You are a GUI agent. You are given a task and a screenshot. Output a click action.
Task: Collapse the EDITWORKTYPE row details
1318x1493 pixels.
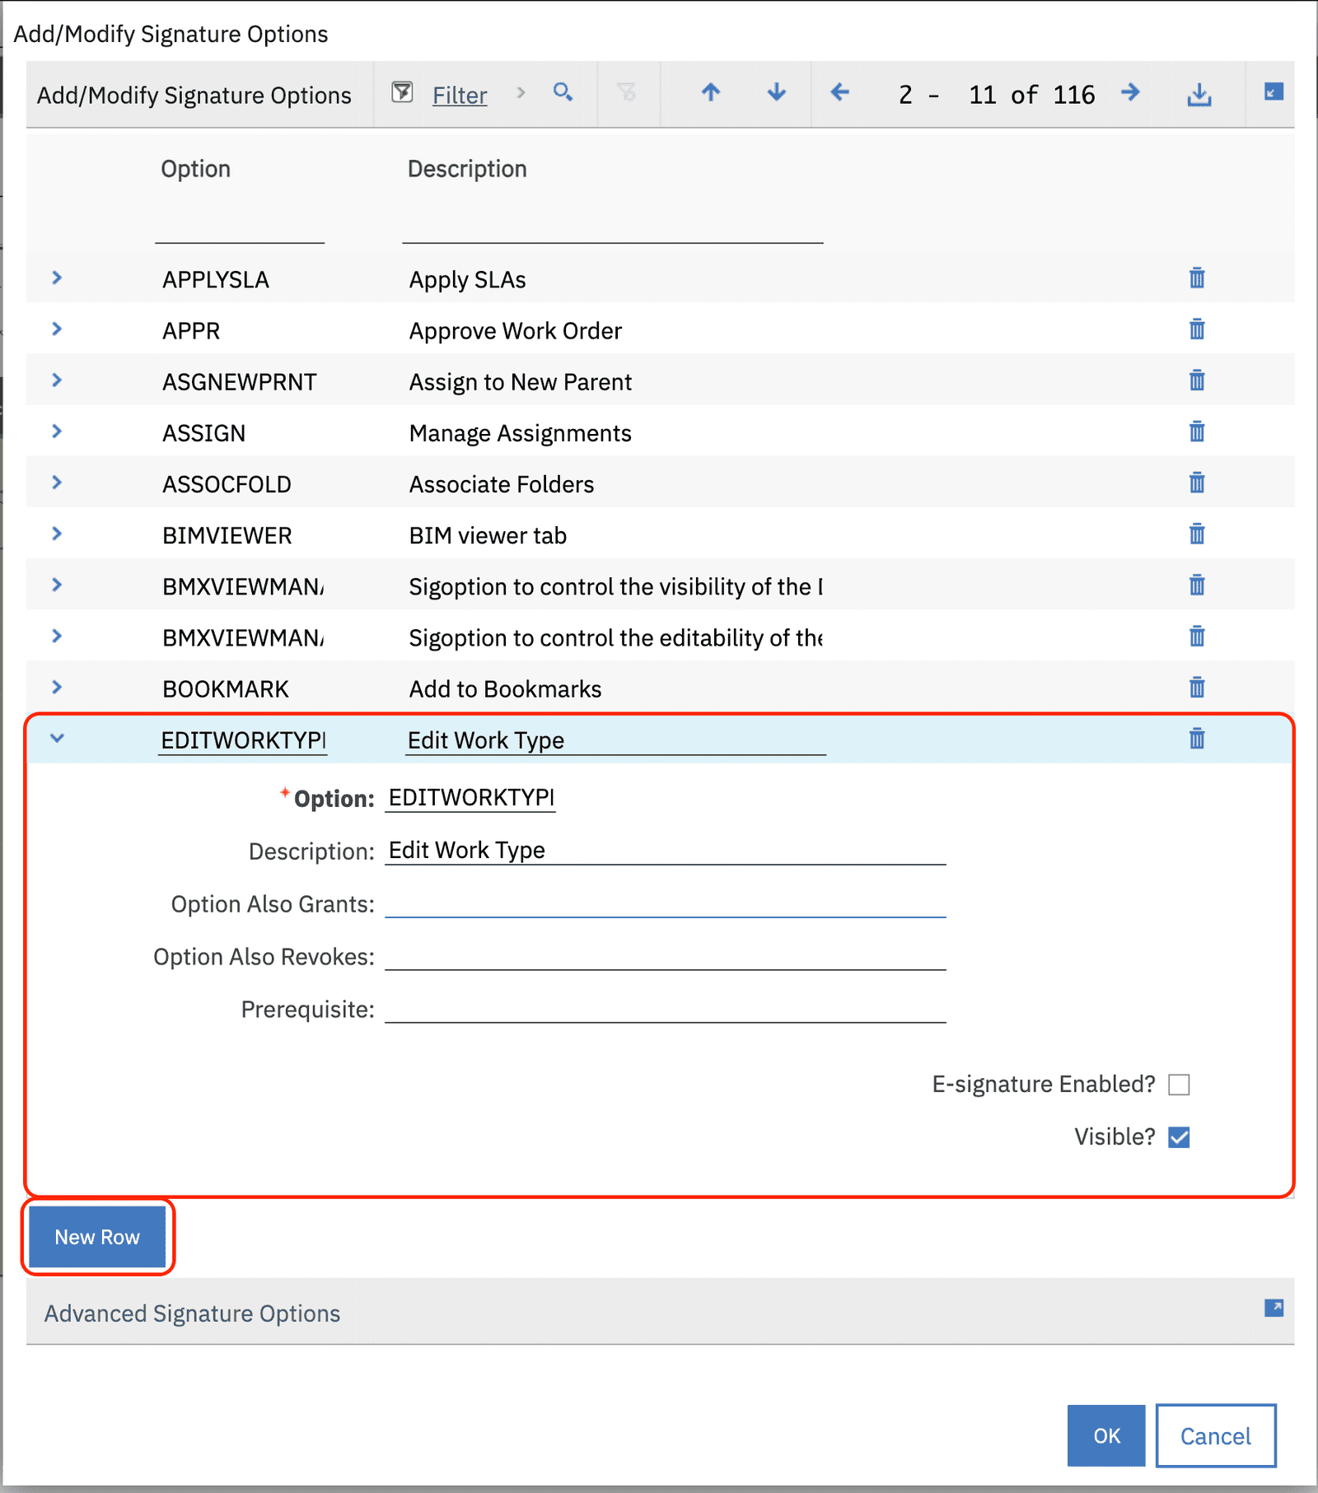(57, 739)
